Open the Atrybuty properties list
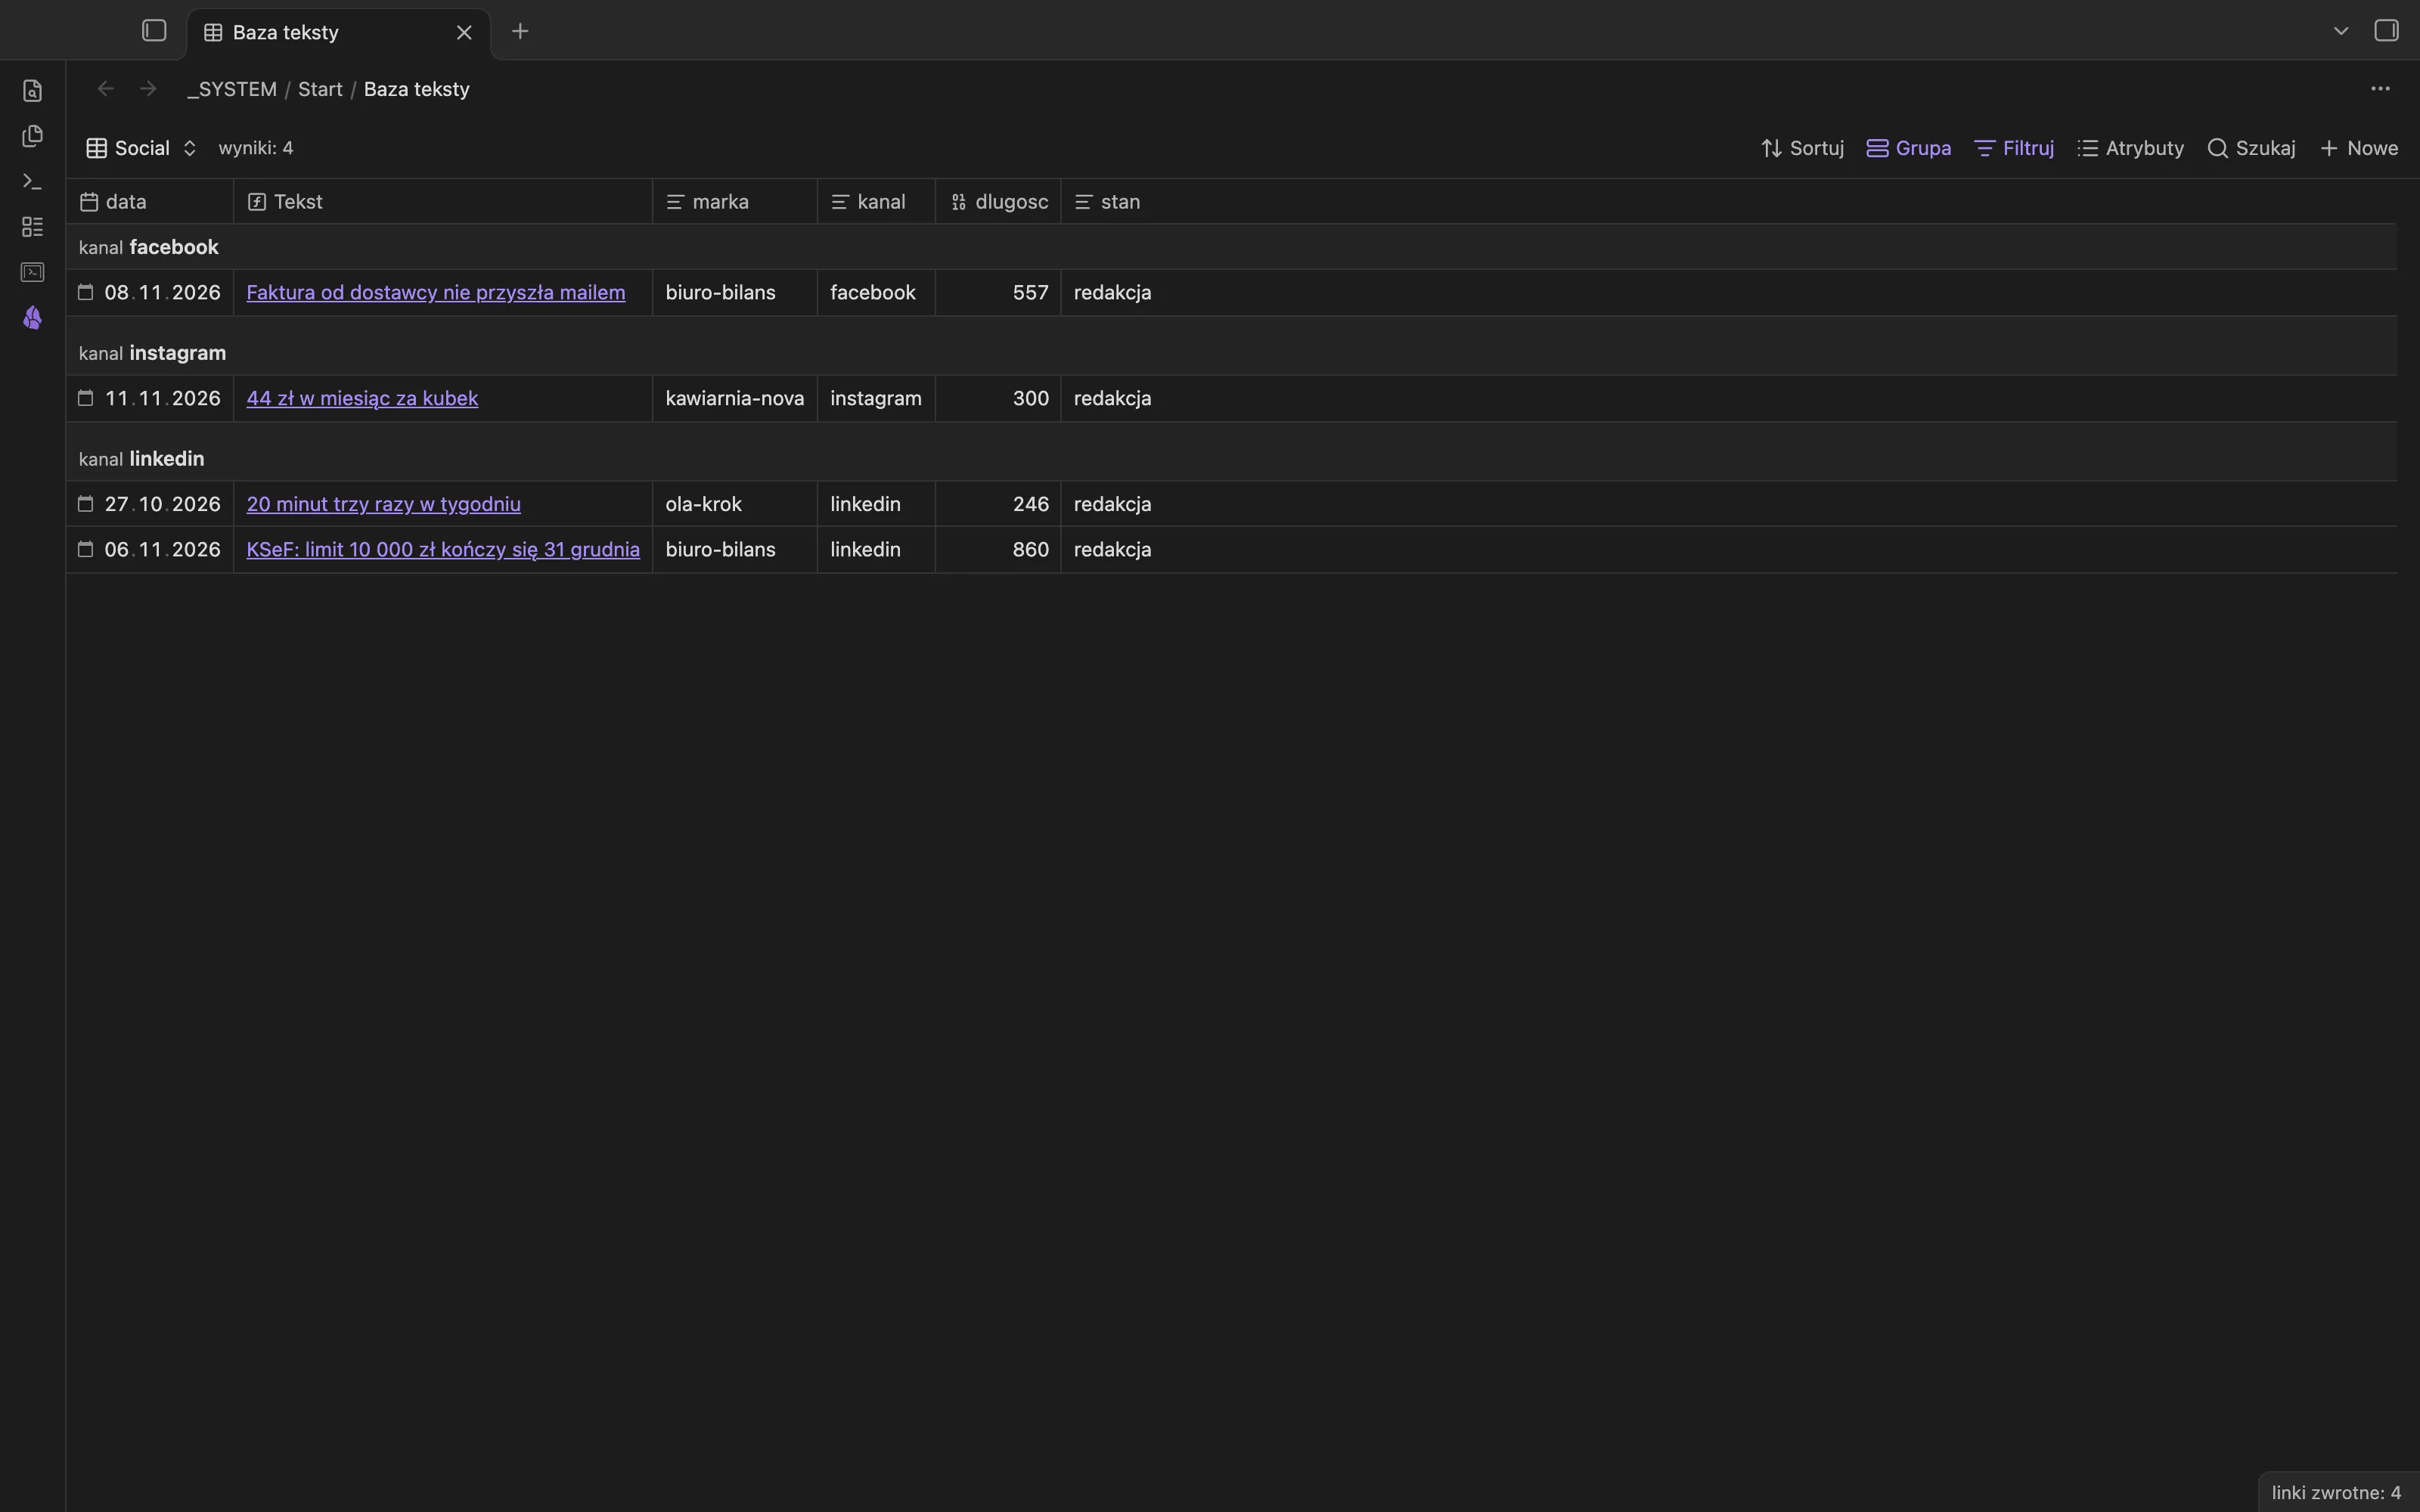This screenshot has width=2420, height=1512. [x=2130, y=148]
